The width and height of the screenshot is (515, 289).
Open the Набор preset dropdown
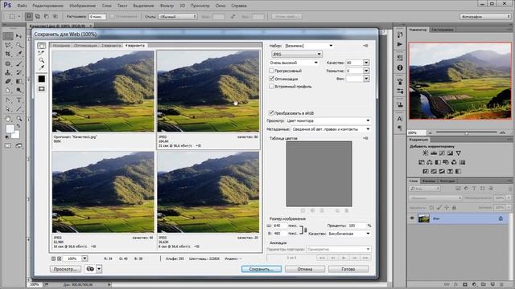pyautogui.click(x=309, y=46)
